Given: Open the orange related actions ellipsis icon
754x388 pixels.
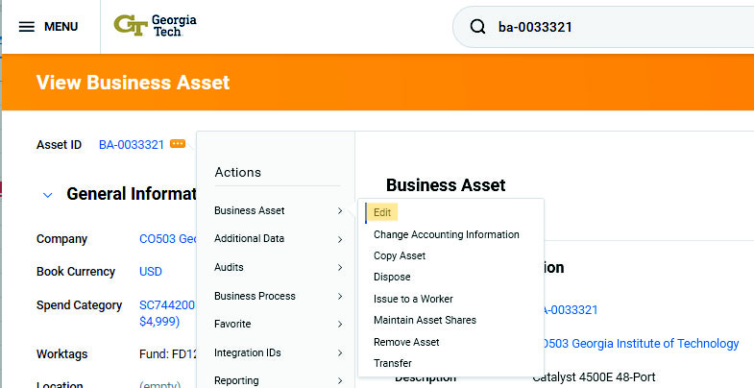Looking at the screenshot, I should pyautogui.click(x=178, y=144).
